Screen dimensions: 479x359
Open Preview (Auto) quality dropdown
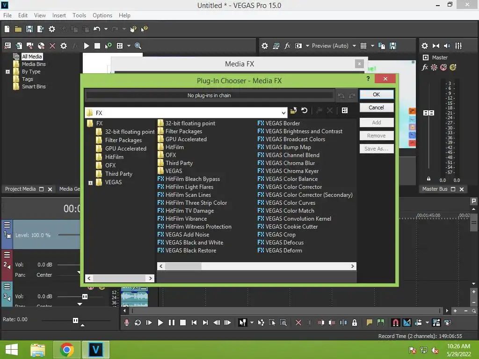coord(354,46)
